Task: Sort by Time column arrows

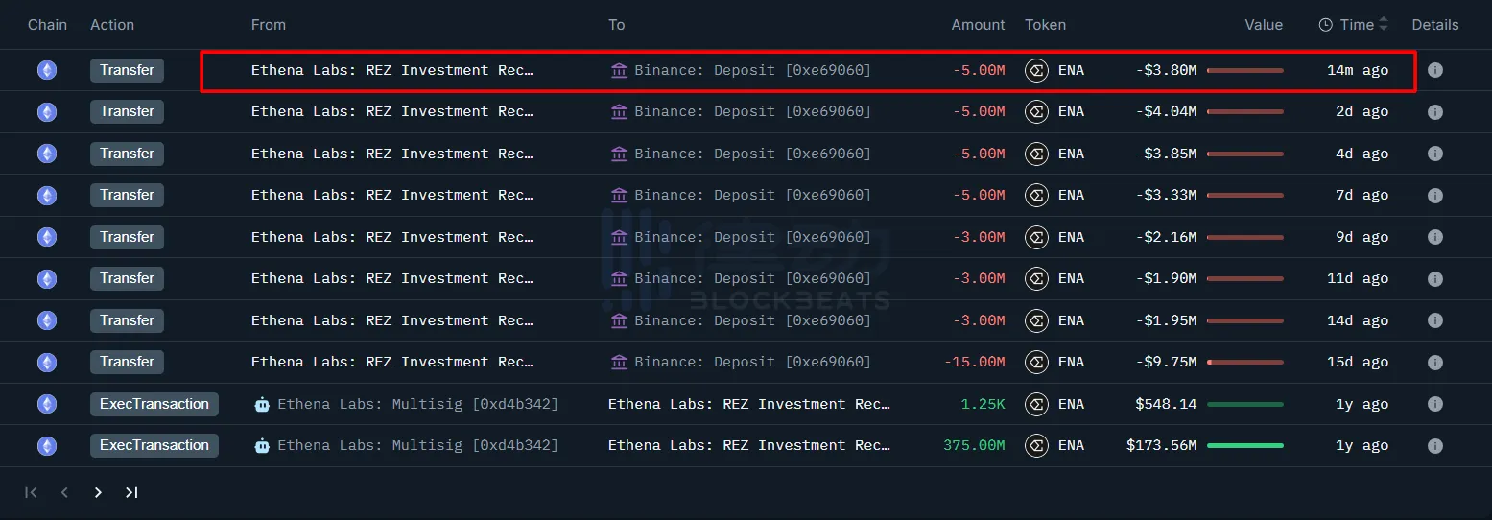Action: [x=1384, y=25]
